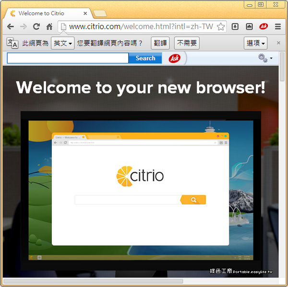Click the citrio logo in the preview
288x287 pixels.
tap(140, 176)
